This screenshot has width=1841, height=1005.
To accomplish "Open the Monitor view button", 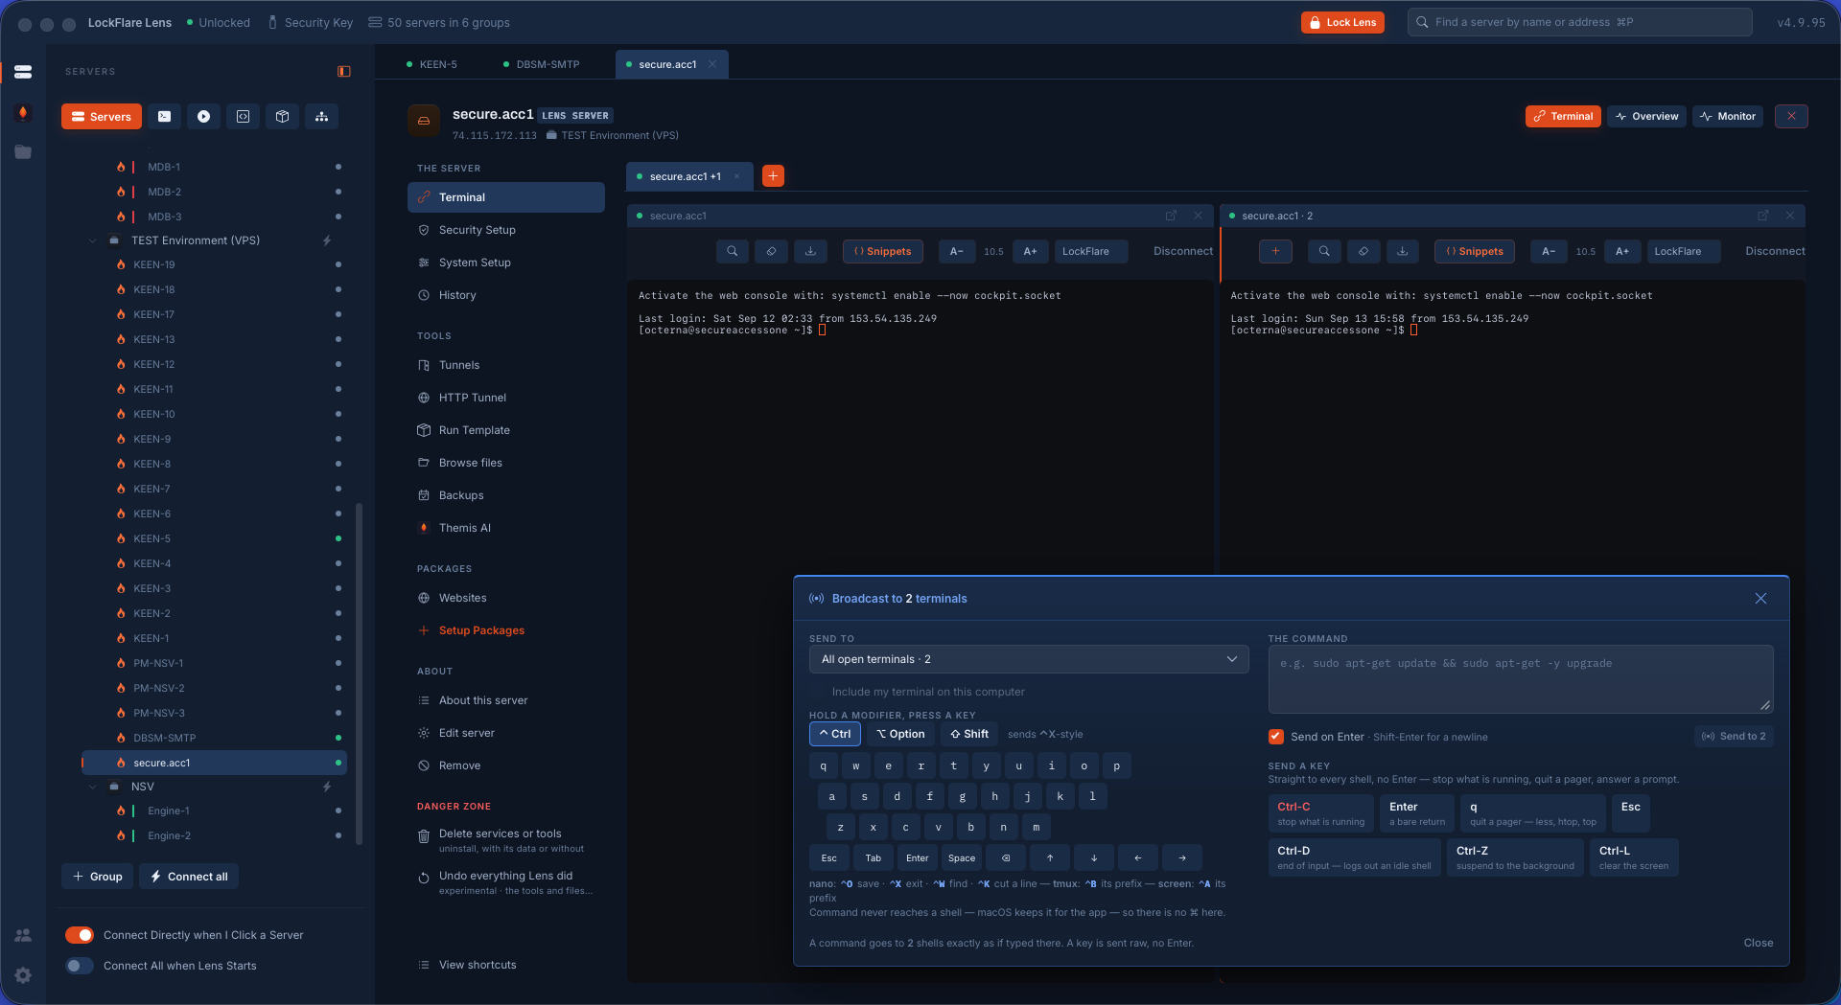I will point(1728,116).
